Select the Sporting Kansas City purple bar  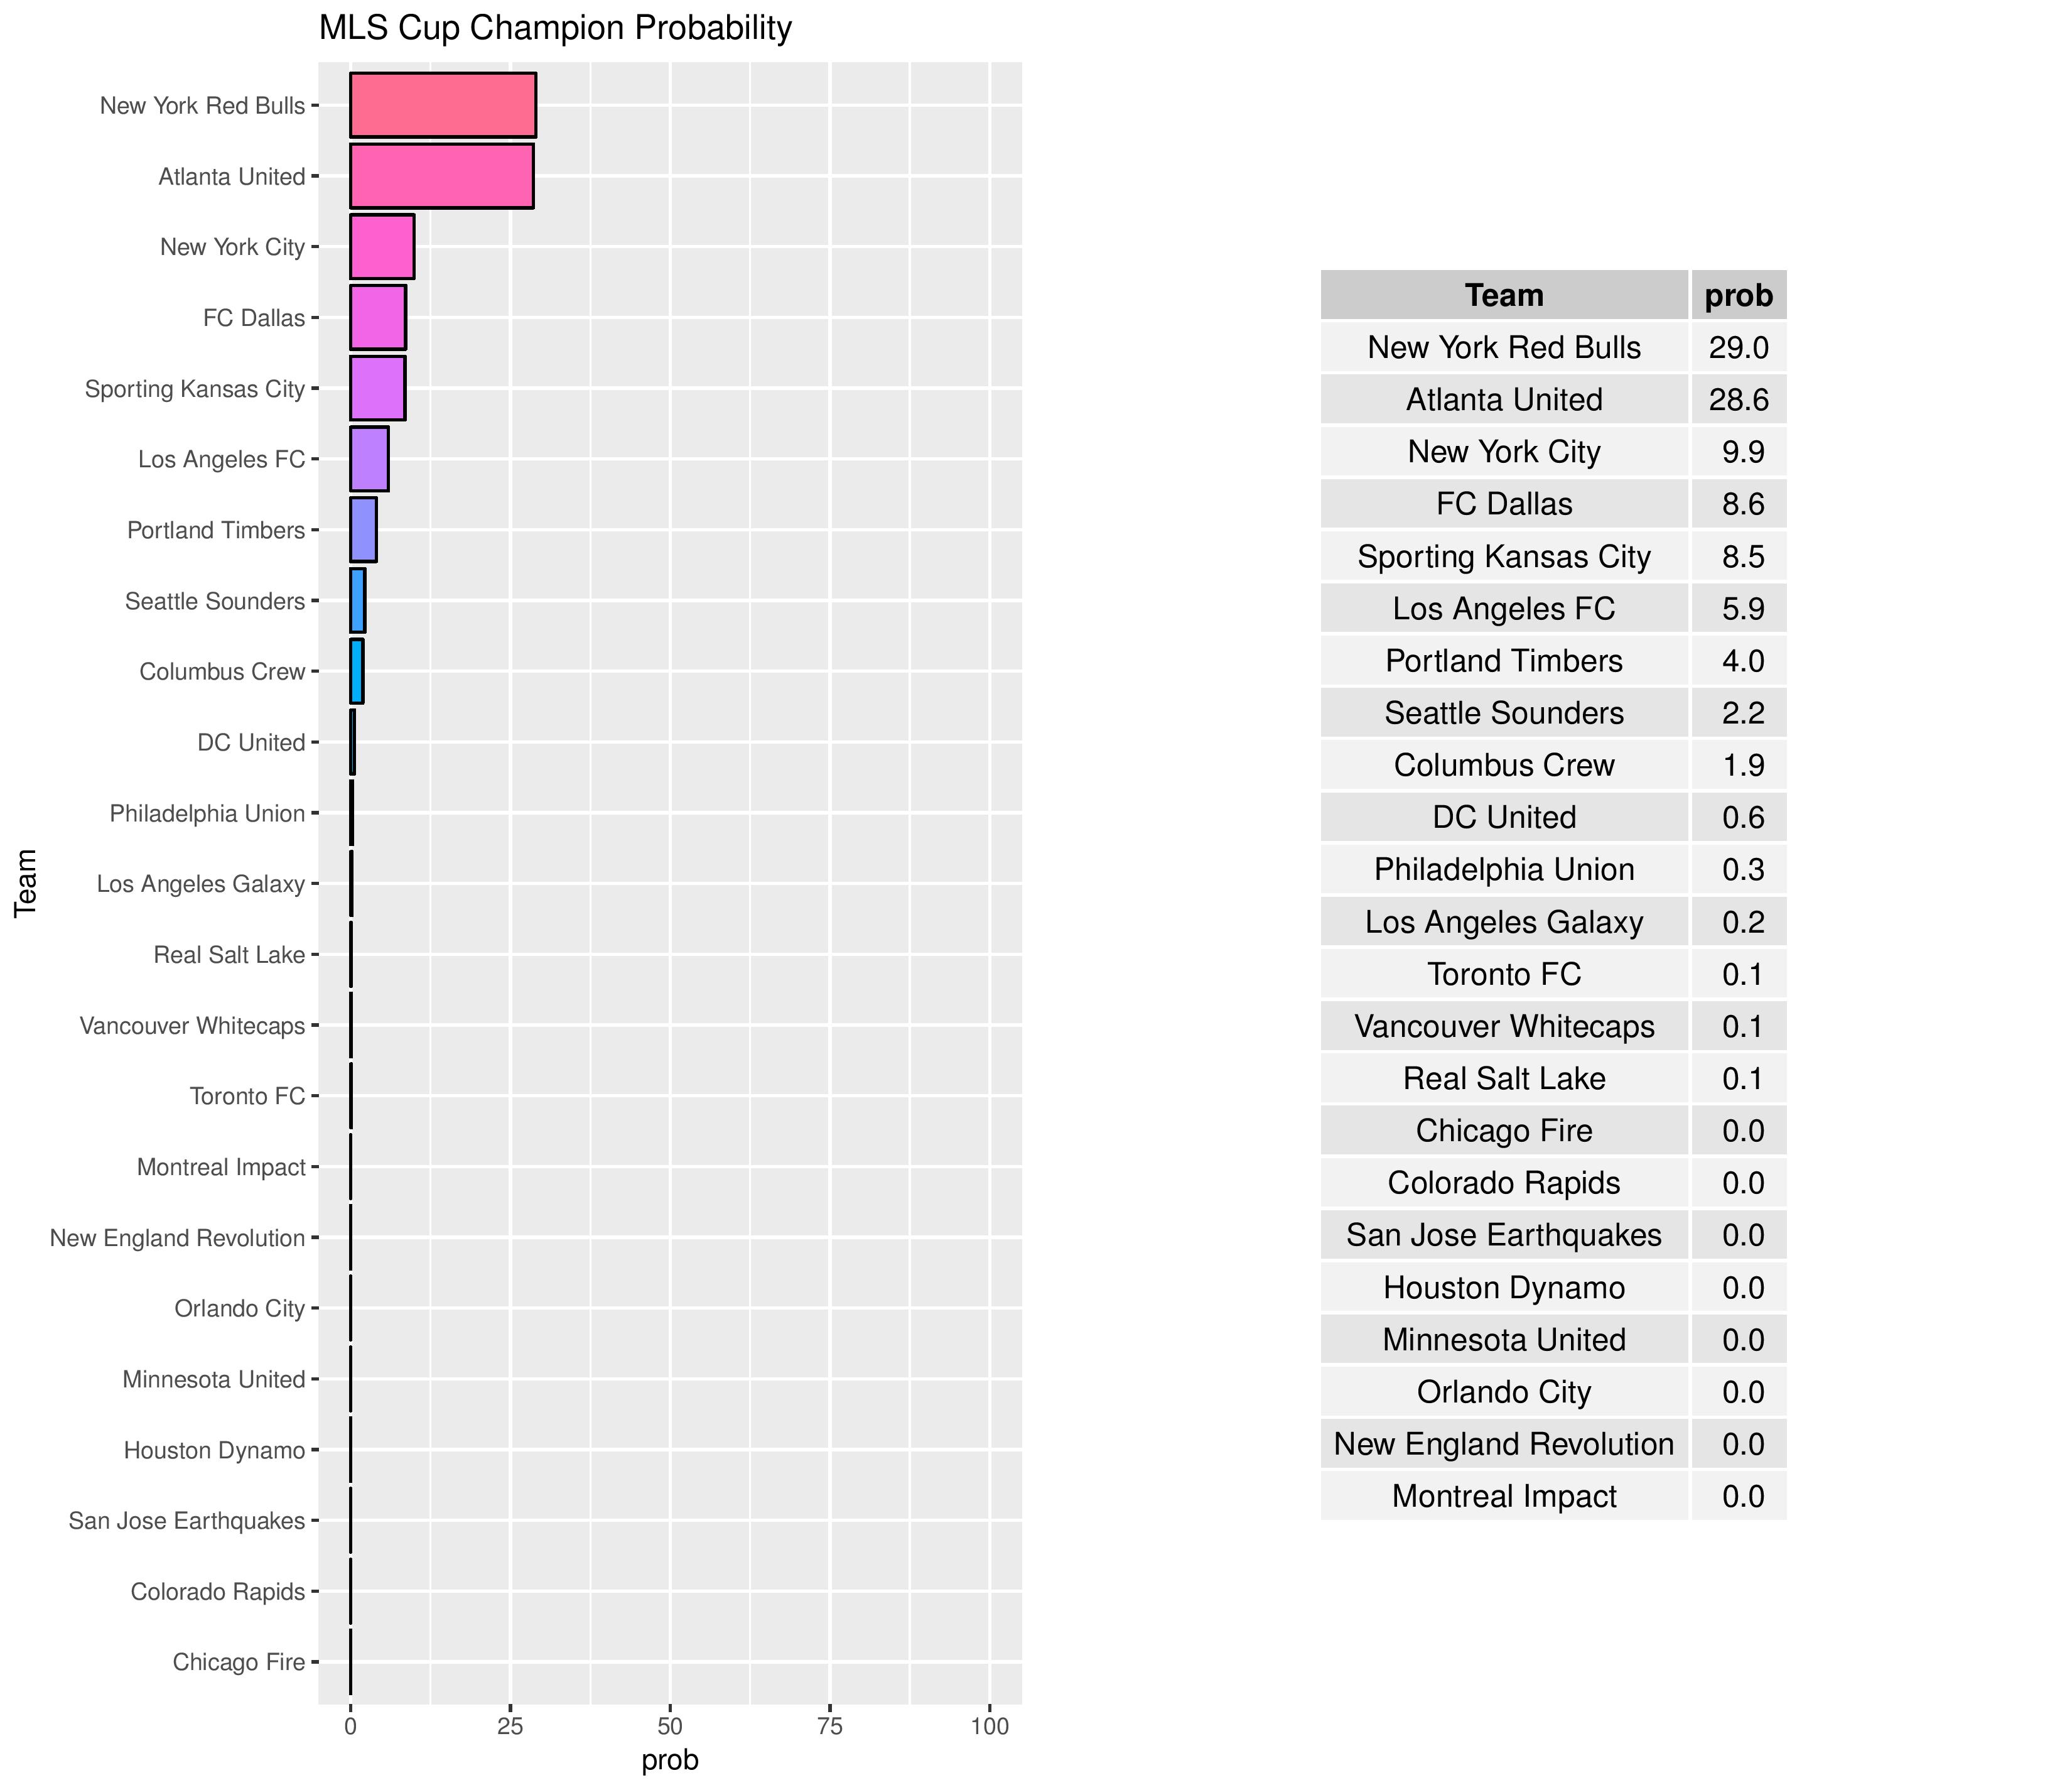pos(377,388)
